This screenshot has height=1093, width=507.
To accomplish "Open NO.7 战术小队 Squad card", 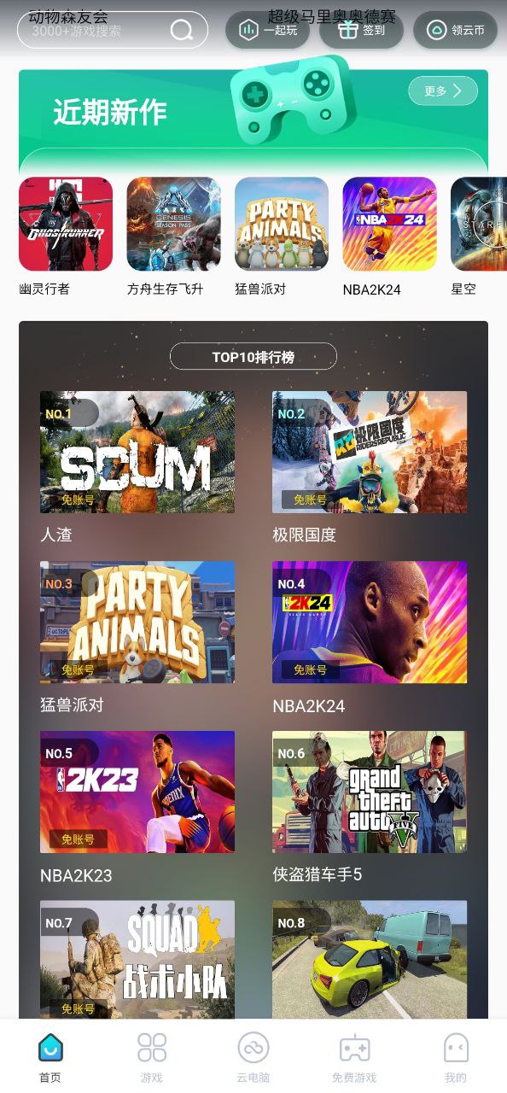I will click(x=137, y=960).
